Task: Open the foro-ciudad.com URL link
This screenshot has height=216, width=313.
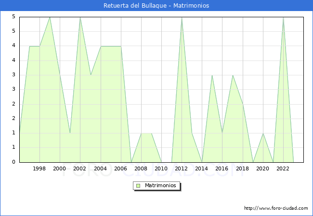Action: pos(276,208)
